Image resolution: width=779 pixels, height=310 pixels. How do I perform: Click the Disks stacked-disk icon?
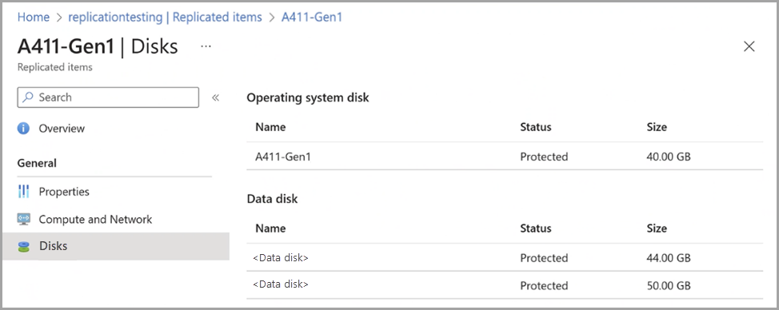pyautogui.click(x=23, y=247)
